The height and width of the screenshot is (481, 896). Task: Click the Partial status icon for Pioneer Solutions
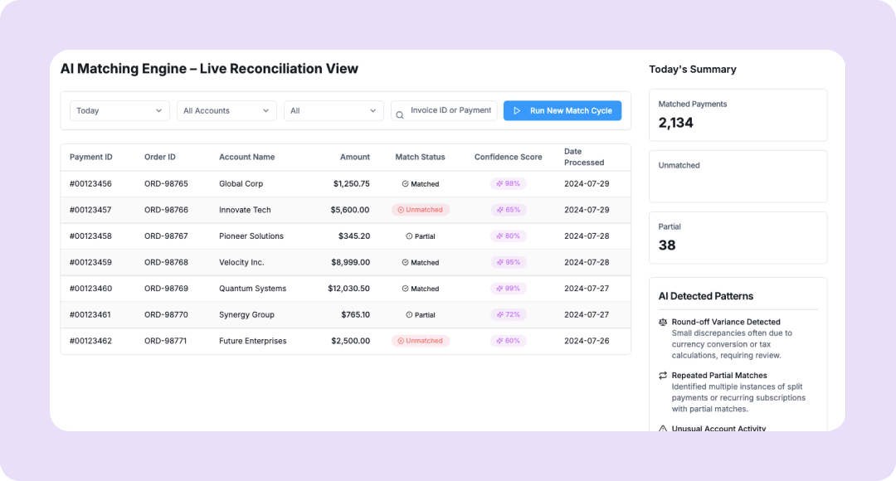point(409,236)
